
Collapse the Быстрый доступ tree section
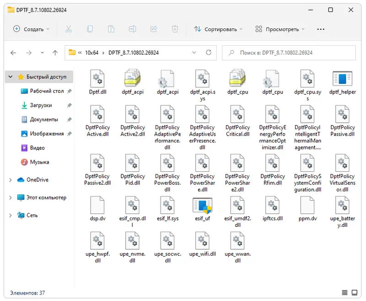point(11,77)
